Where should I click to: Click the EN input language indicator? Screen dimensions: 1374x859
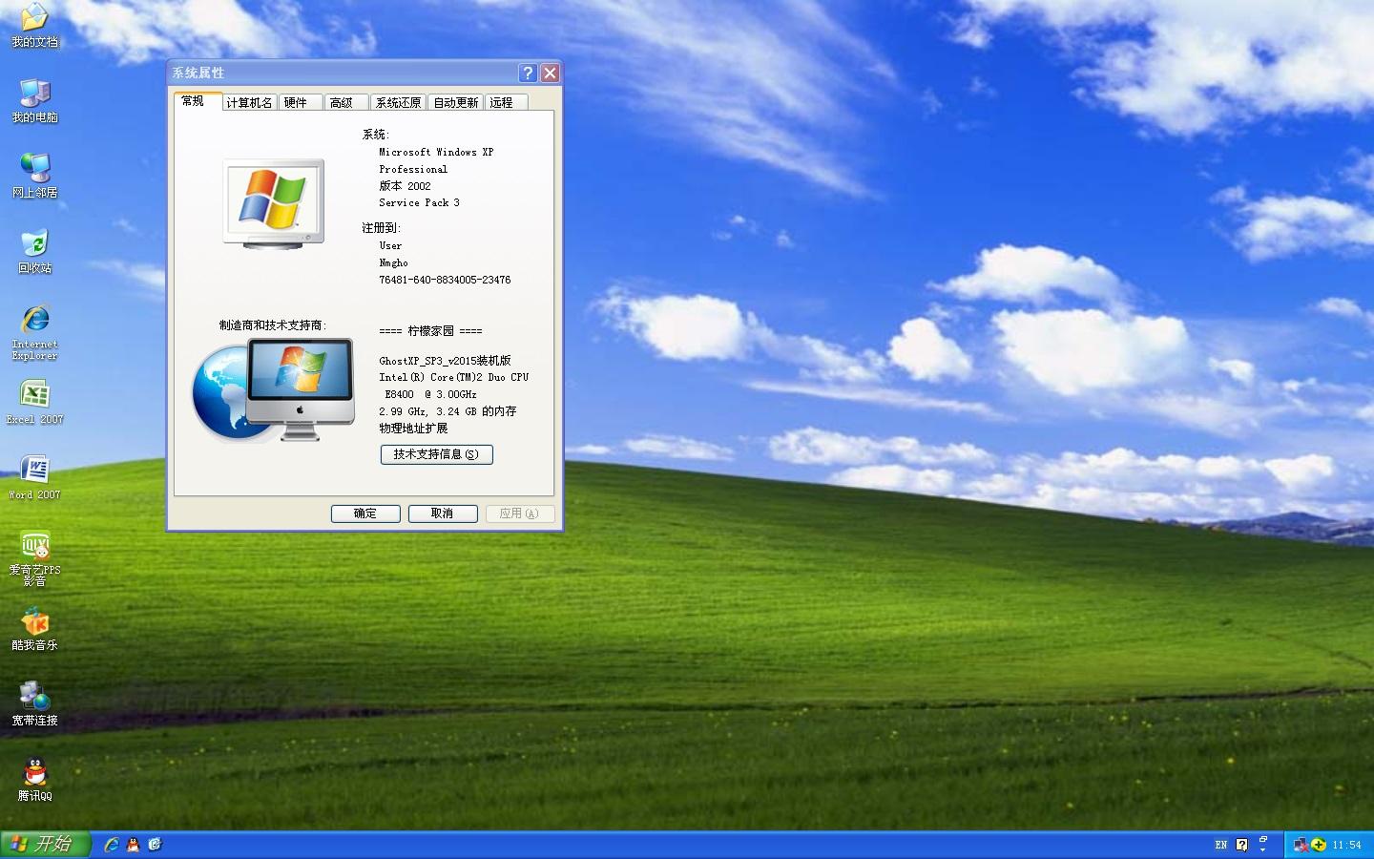click(x=1221, y=845)
